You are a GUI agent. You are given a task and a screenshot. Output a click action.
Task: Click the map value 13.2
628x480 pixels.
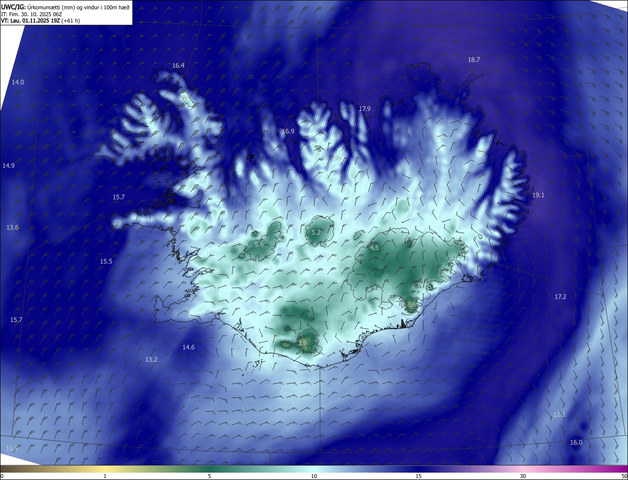tap(151, 360)
